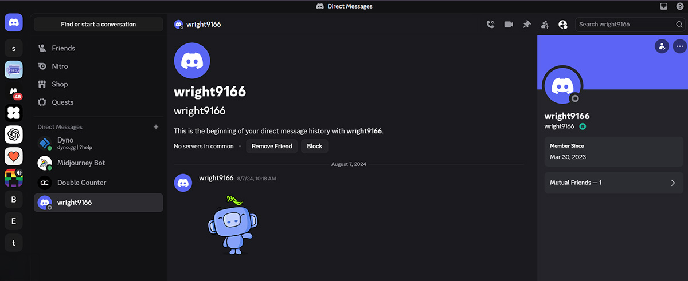Click wright9166 message avatar
688x281 pixels.
click(183, 183)
